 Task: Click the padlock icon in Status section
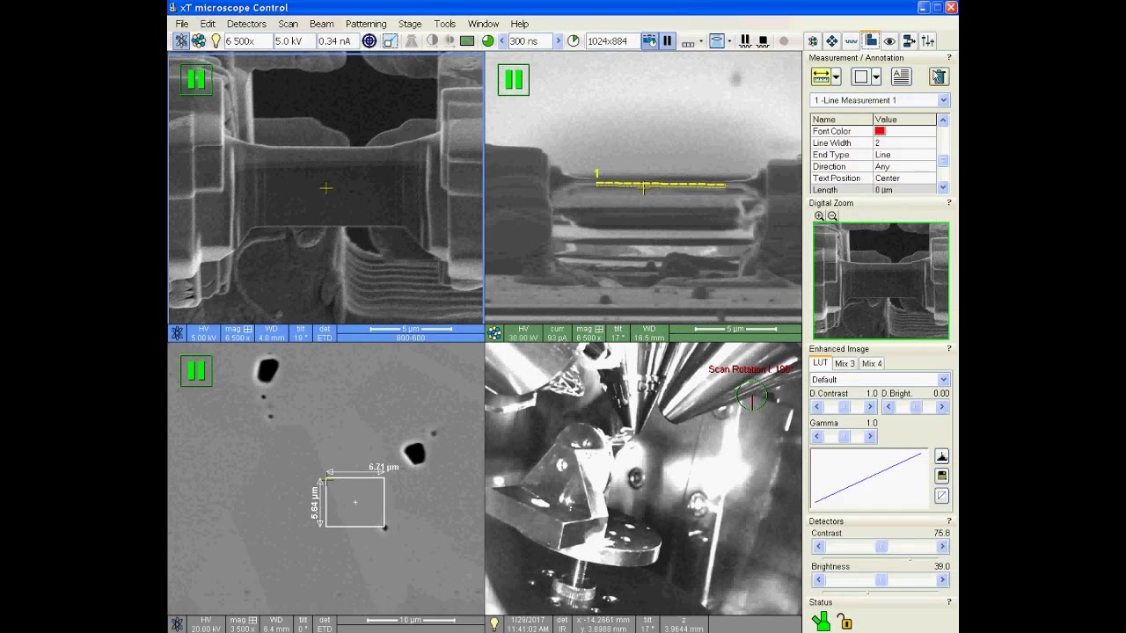coord(844,622)
